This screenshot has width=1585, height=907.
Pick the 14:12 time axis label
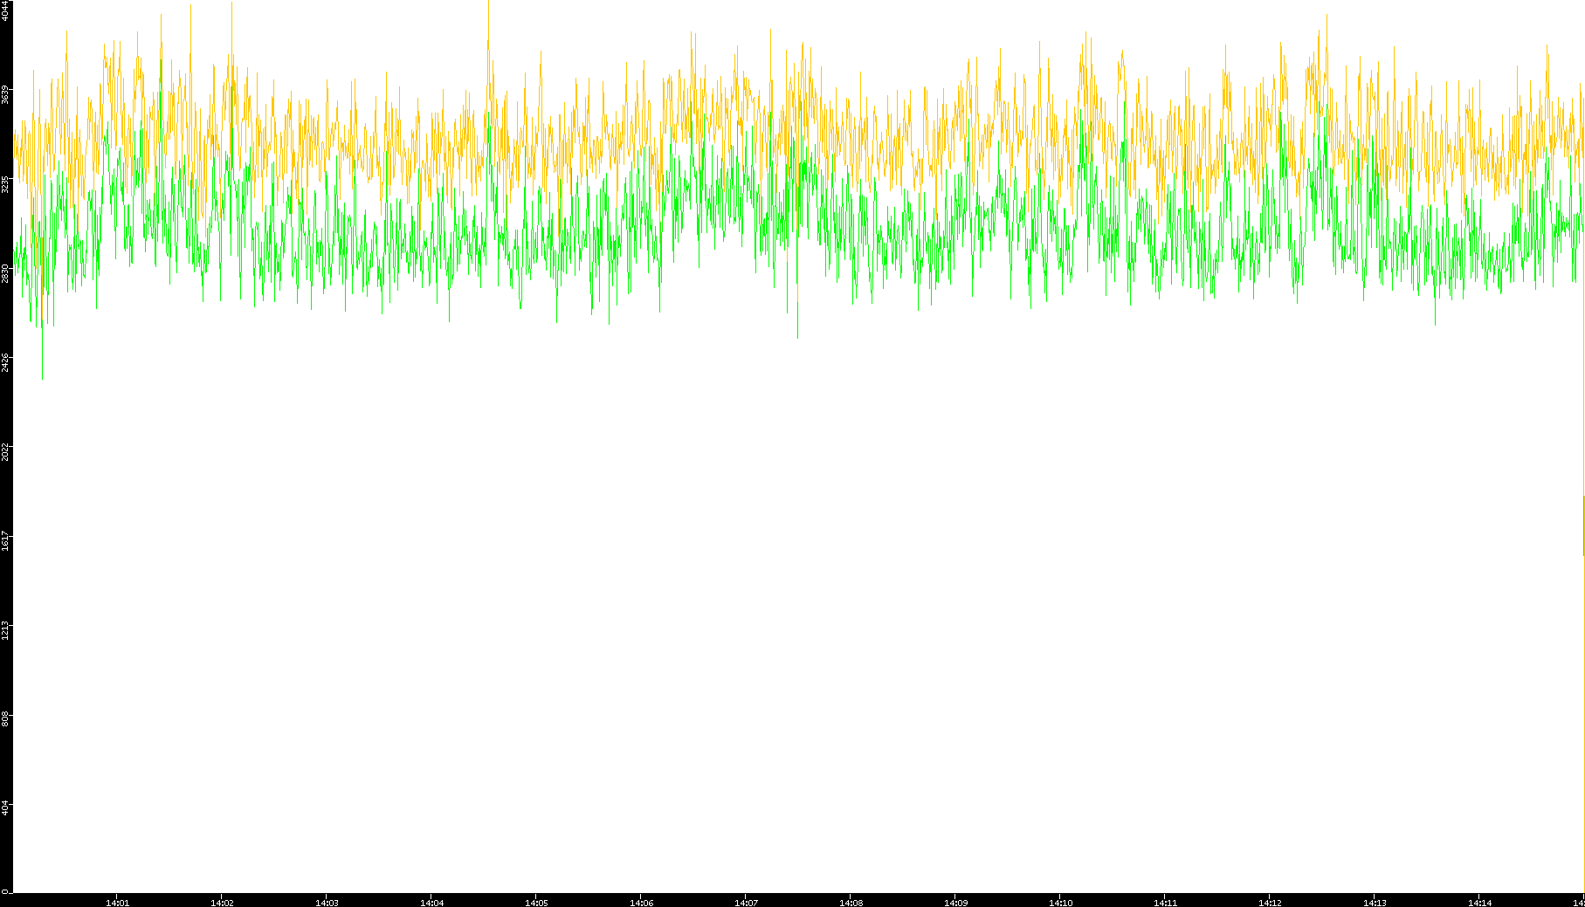click(1270, 903)
